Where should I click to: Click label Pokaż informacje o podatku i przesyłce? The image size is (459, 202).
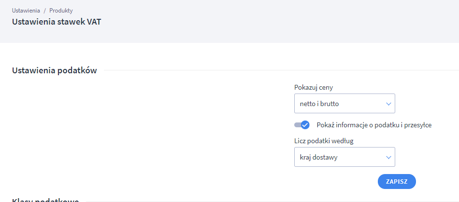(374, 125)
